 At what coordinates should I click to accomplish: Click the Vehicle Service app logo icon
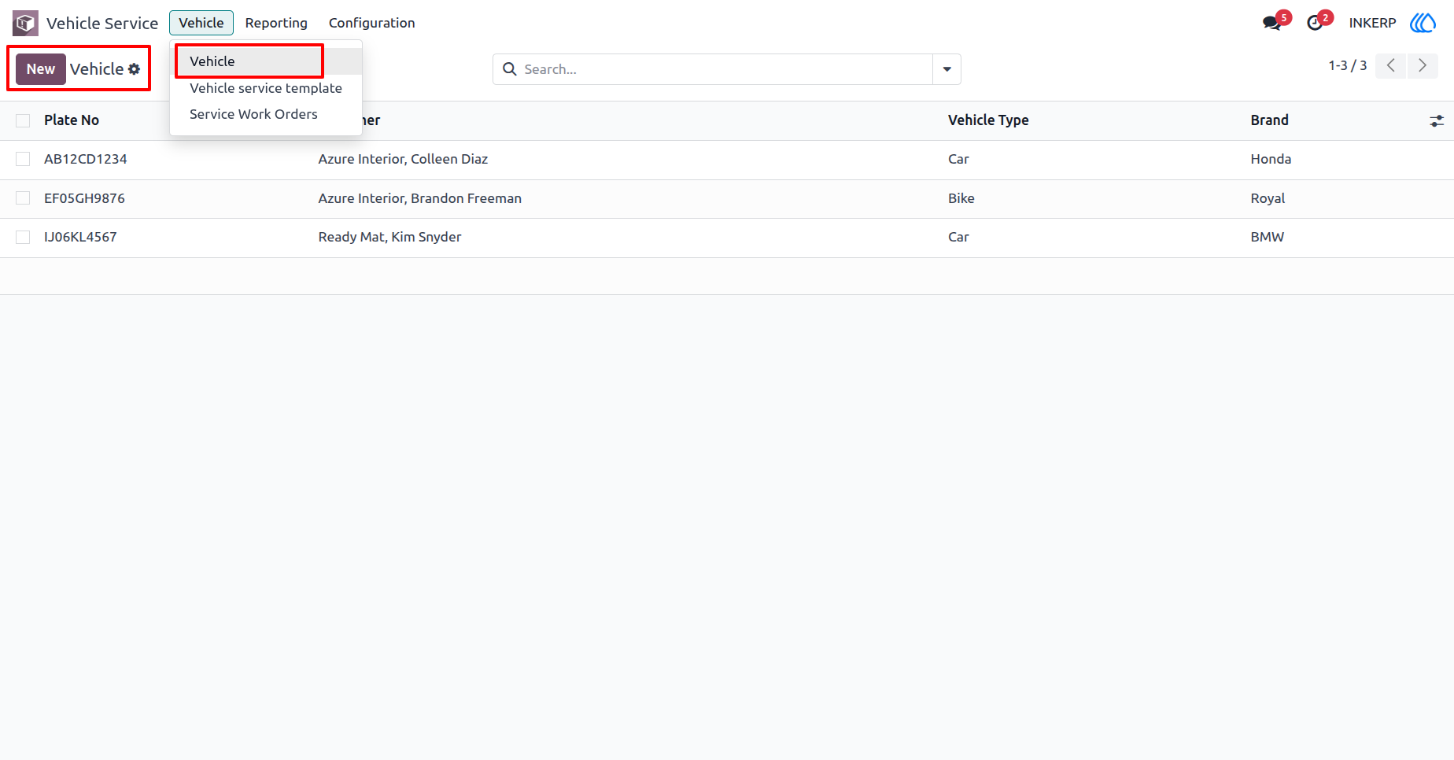(x=25, y=23)
